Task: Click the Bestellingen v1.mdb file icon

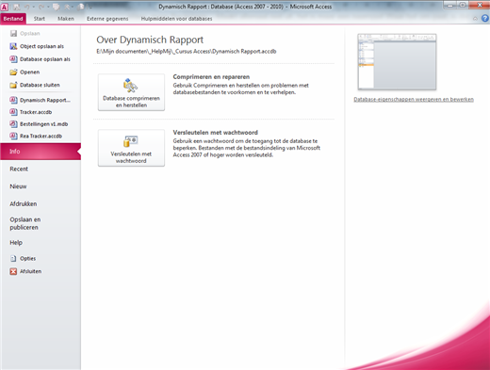Action: click(13, 124)
